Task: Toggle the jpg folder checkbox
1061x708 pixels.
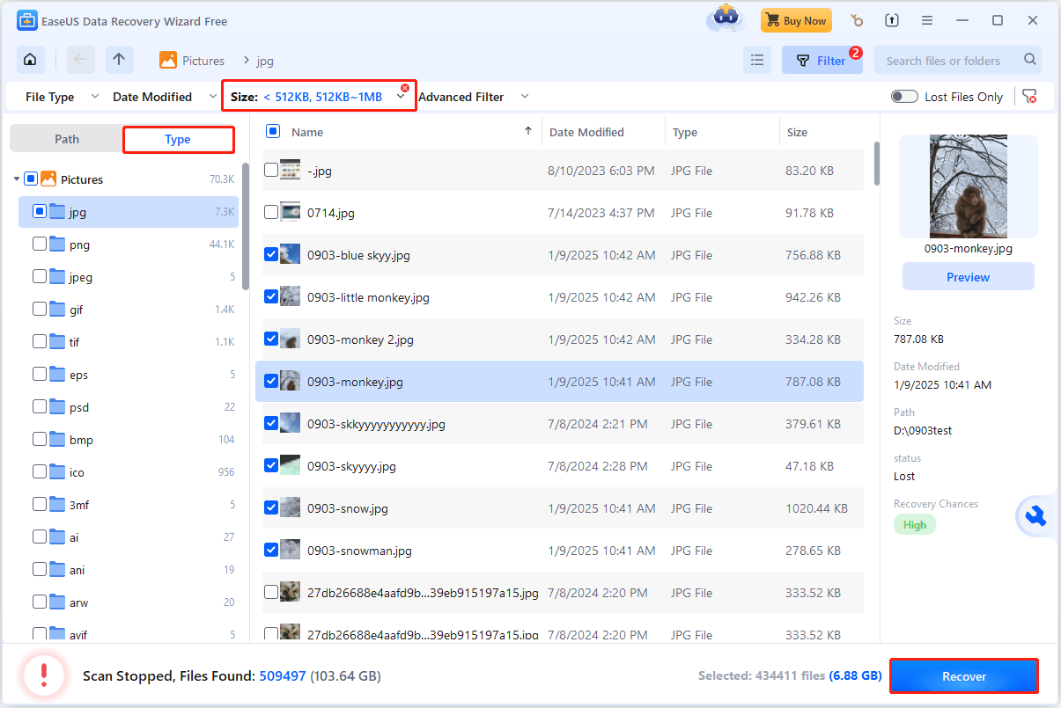Action: [x=40, y=212]
